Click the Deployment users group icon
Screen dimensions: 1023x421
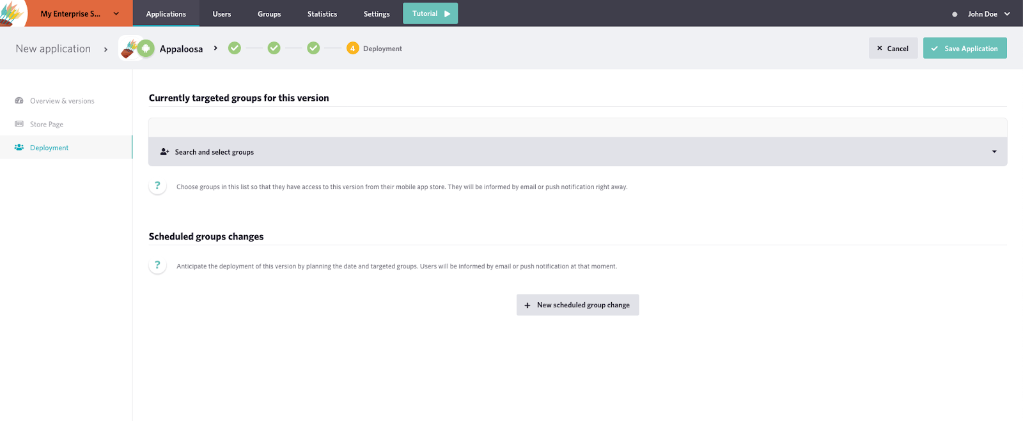point(19,148)
